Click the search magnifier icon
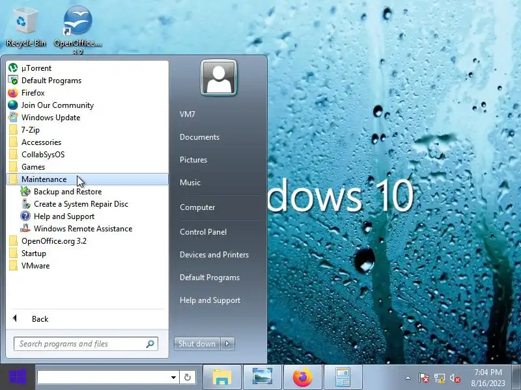 click(x=150, y=344)
